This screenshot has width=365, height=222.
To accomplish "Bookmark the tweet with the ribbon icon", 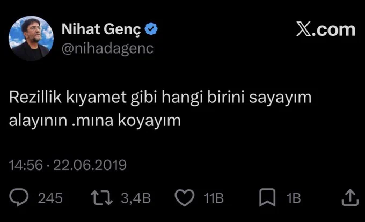I will (x=267, y=197).
